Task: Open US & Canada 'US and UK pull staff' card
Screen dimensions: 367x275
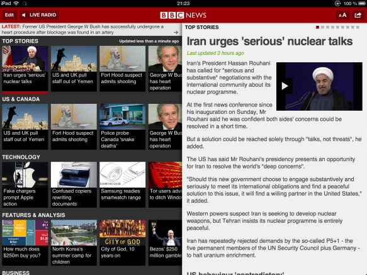Action: pos(25,126)
